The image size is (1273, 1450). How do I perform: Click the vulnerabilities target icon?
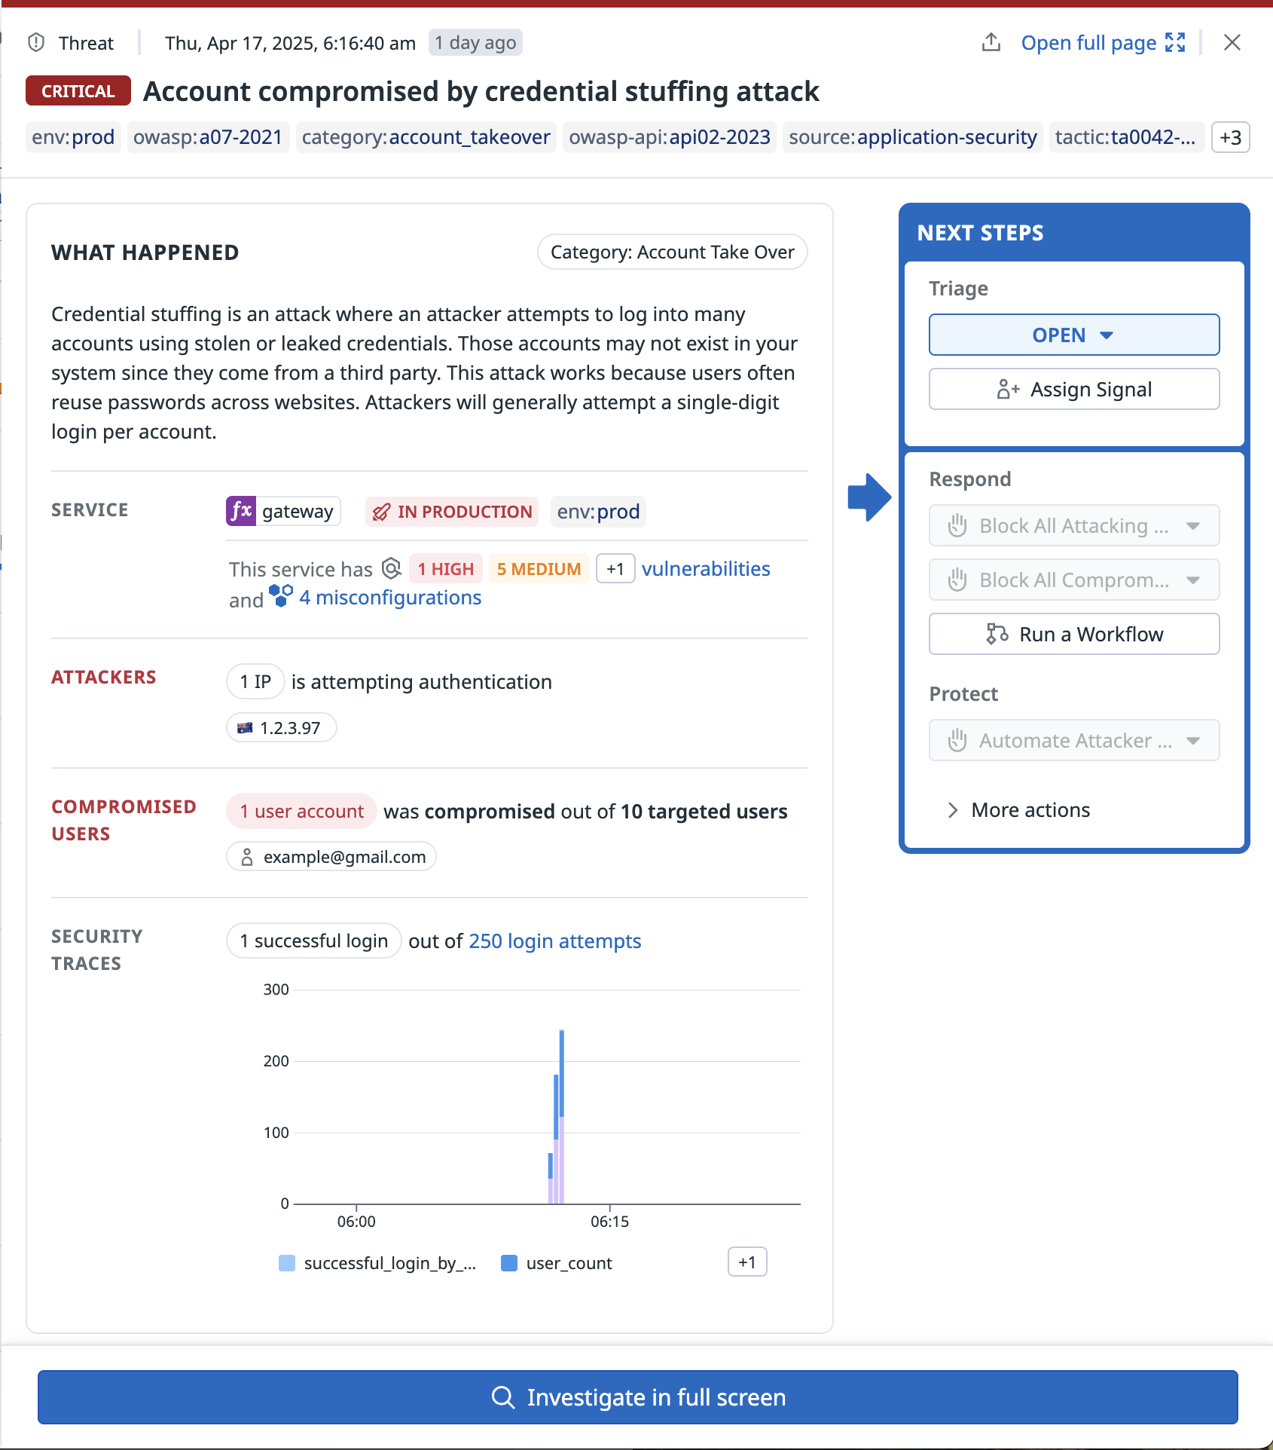[x=392, y=568]
